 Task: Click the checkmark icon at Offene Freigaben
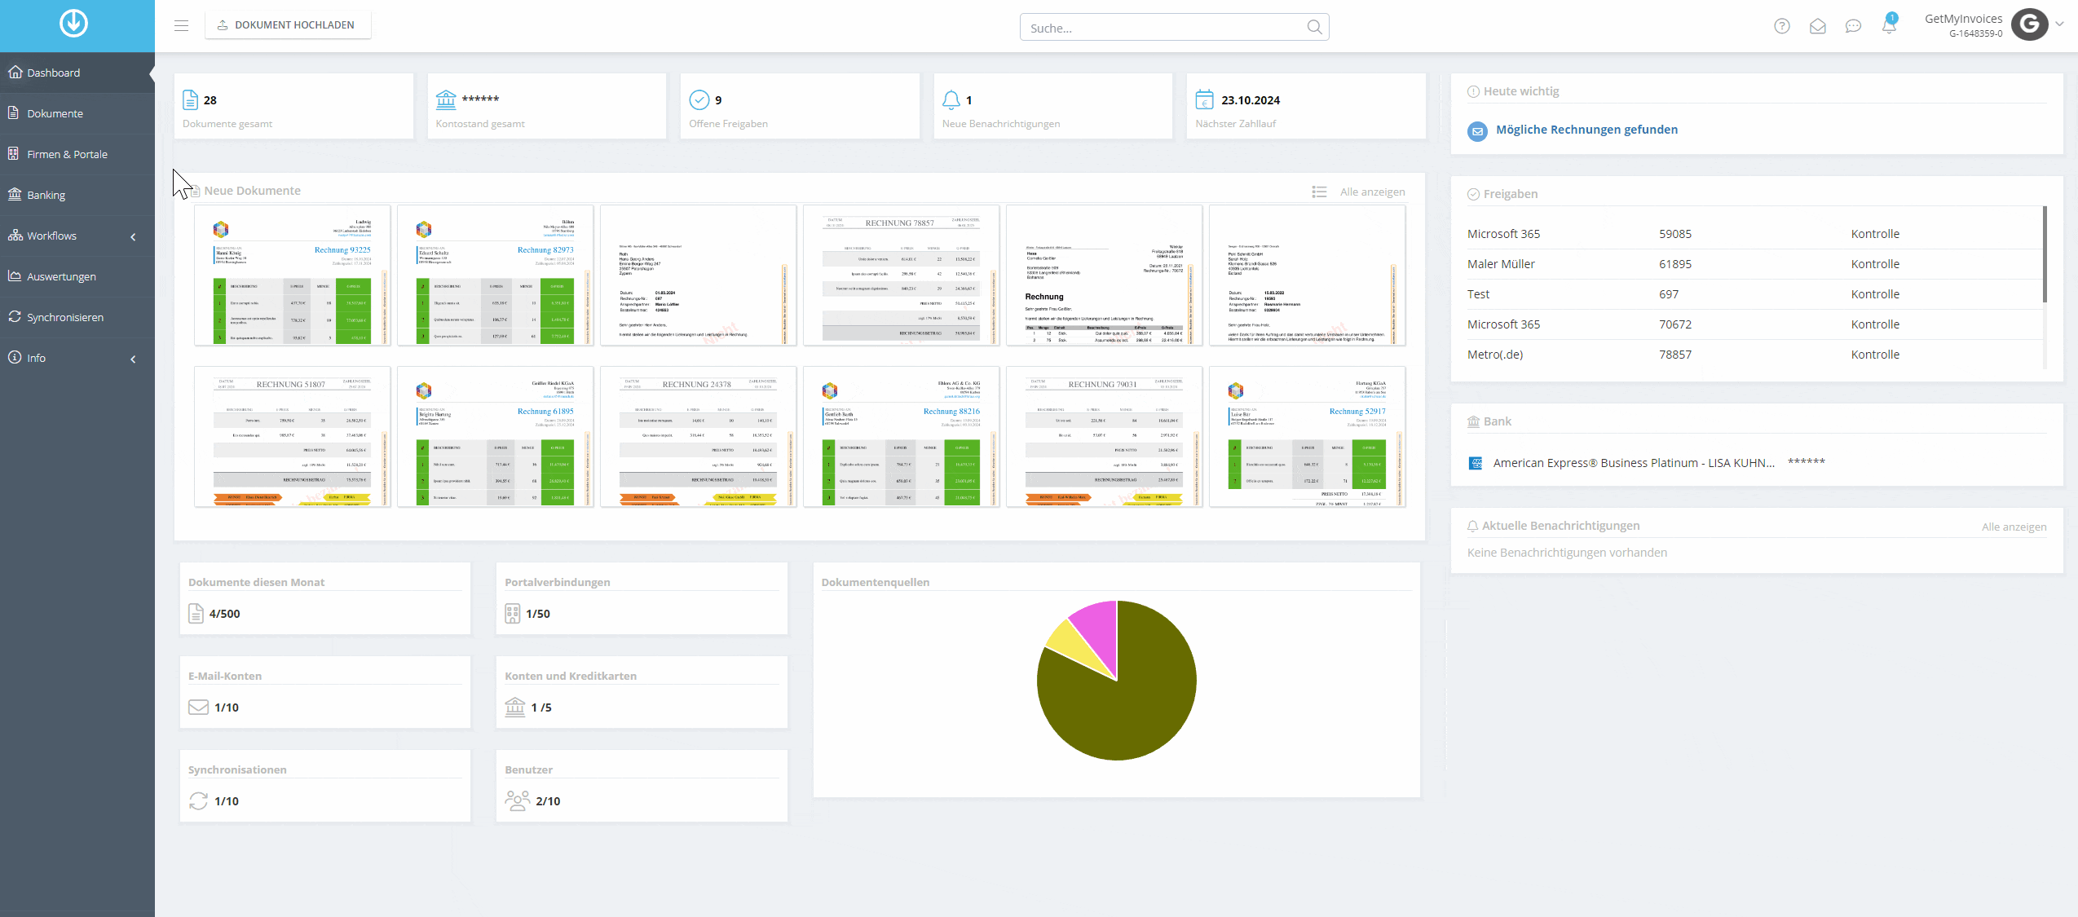click(699, 99)
